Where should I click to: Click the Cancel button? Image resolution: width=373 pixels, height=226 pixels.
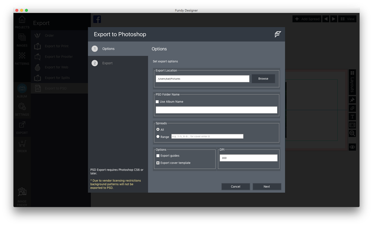pyautogui.click(x=235, y=187)
